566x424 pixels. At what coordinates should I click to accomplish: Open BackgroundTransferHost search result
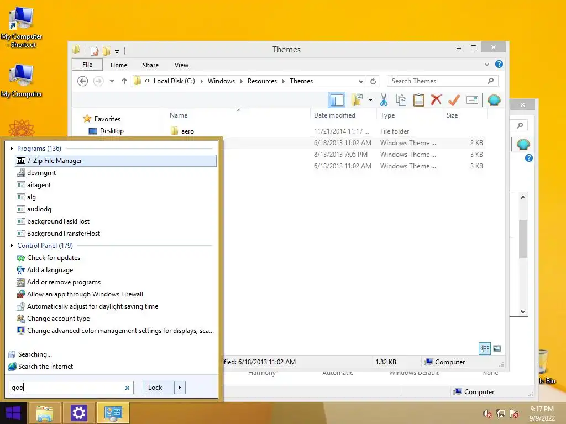pyautogui.click(x=116, y=234)
